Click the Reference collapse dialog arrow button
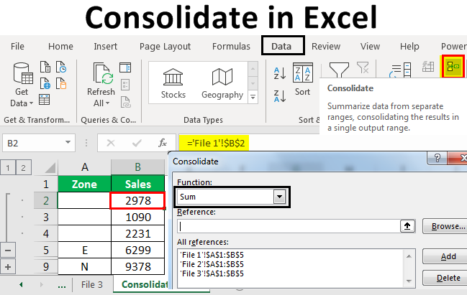This screenshot has width=467, height=295. point(407,226)
